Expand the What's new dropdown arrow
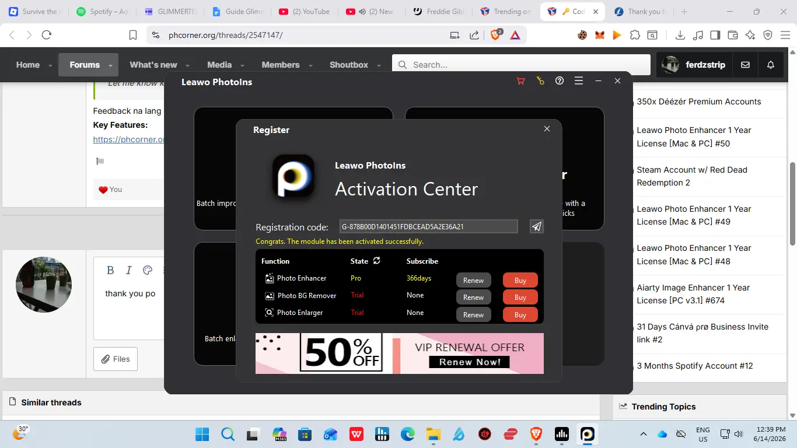Screen dimensions: 797x448 [187, 65]
